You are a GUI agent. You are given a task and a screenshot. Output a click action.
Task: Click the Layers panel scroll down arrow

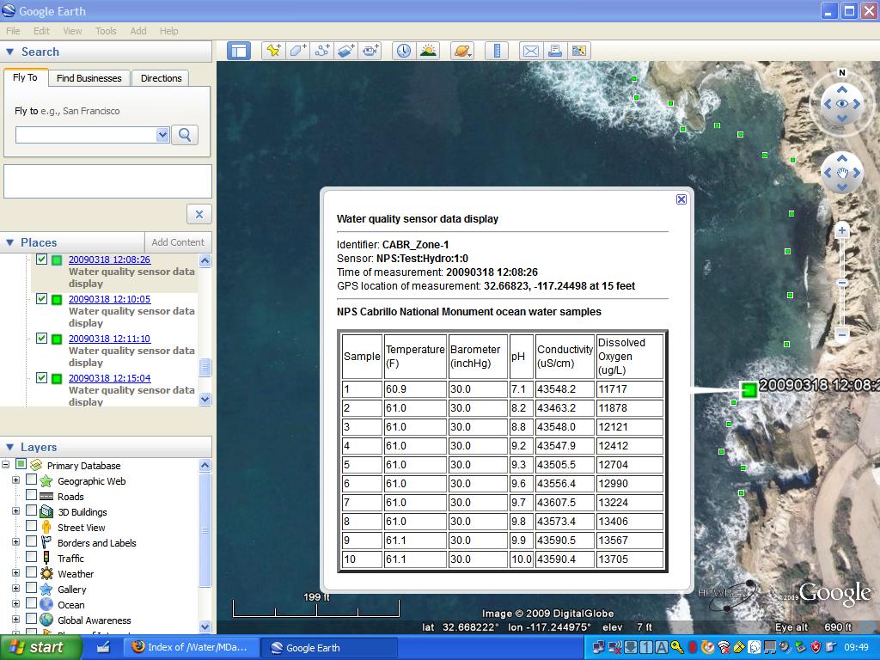point(205,626)
